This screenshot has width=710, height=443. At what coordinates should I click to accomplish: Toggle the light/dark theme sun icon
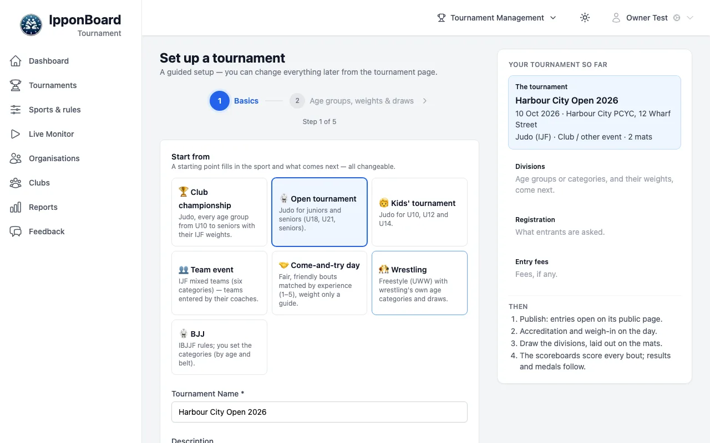tap(585, 18)
